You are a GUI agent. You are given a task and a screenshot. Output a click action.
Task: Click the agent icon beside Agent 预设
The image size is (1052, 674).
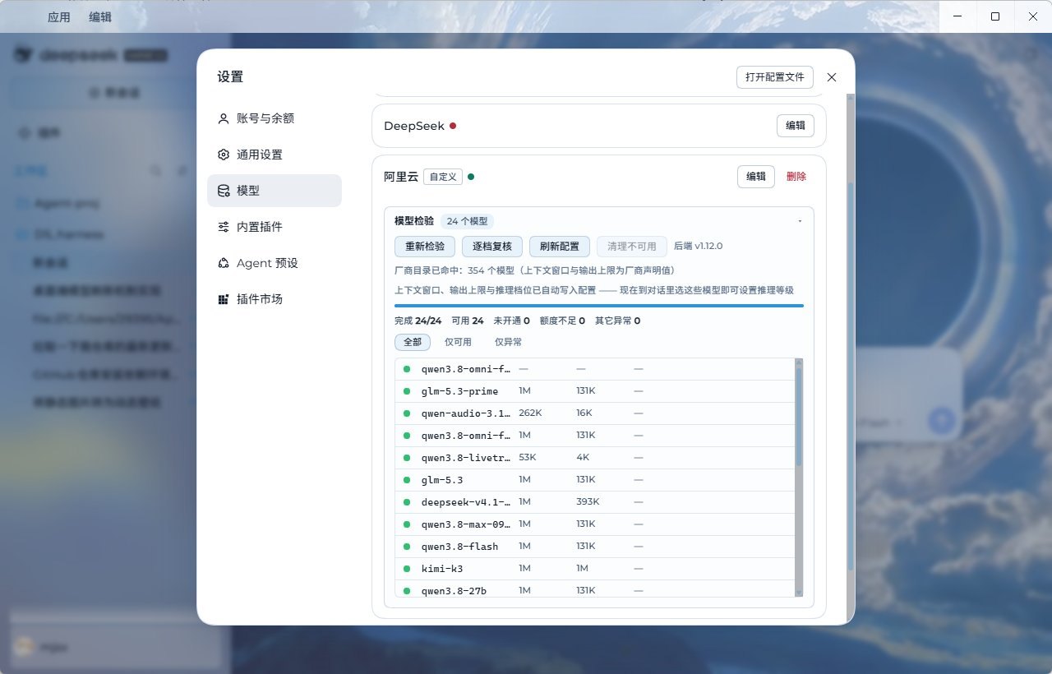click(223, 263)
